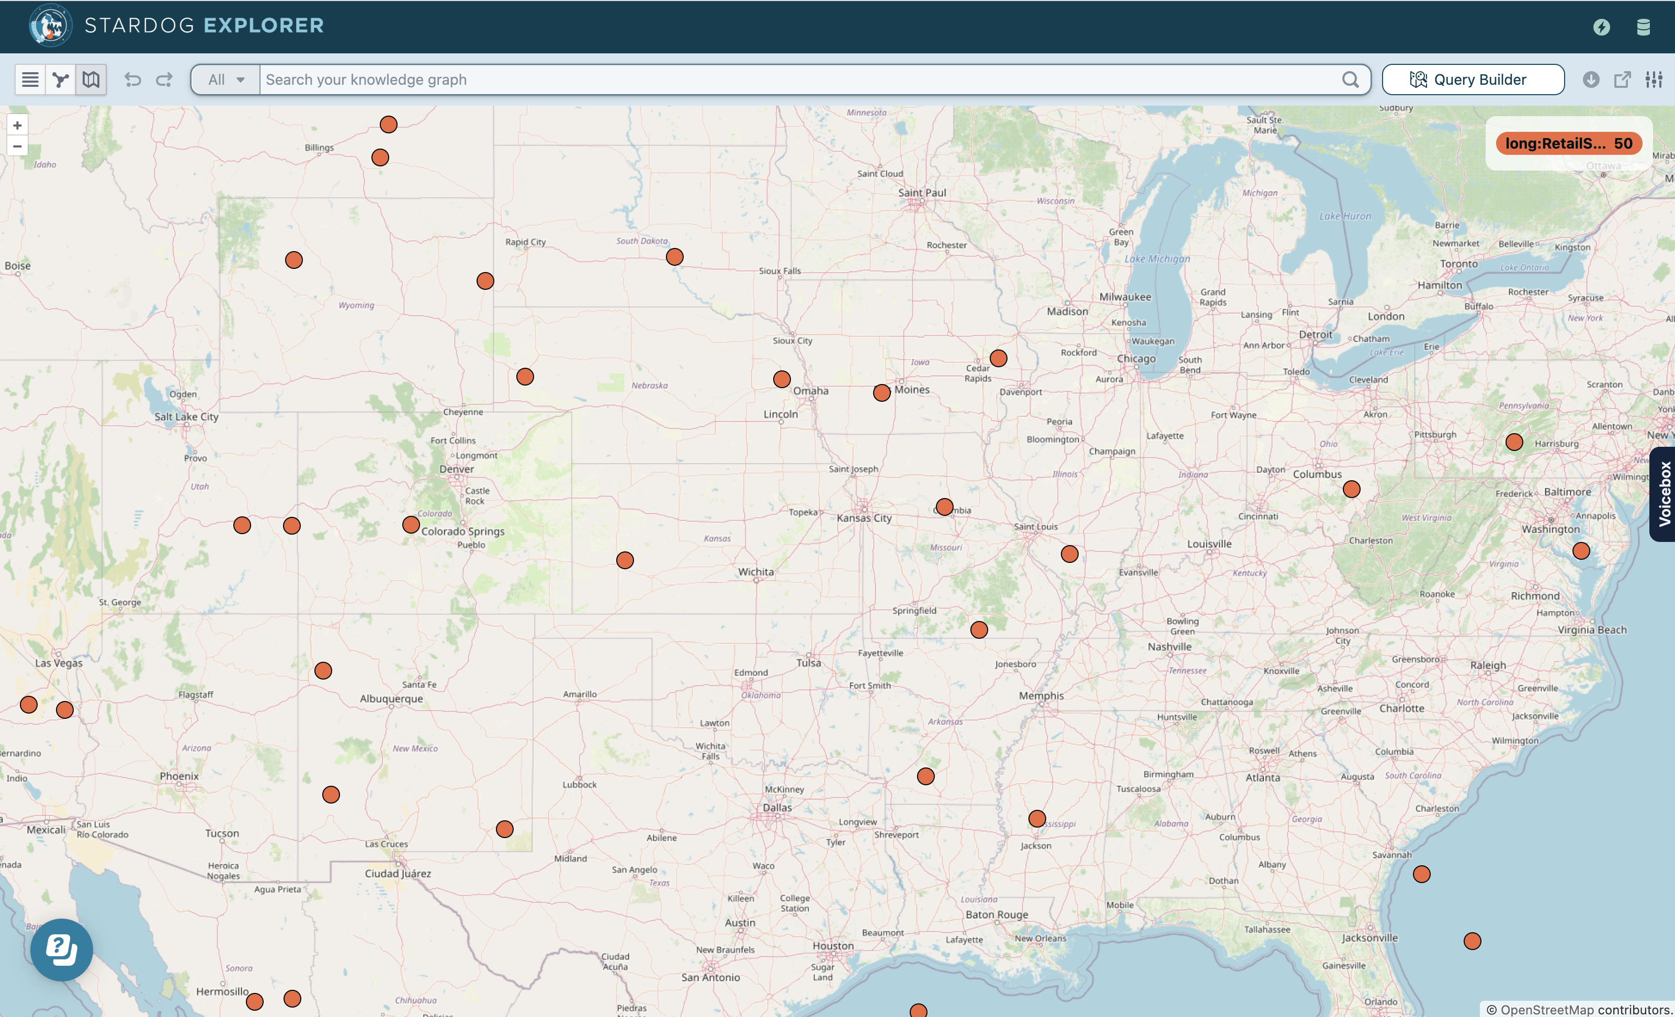Switch to list view in the toolbar

[x=29, y=79]
